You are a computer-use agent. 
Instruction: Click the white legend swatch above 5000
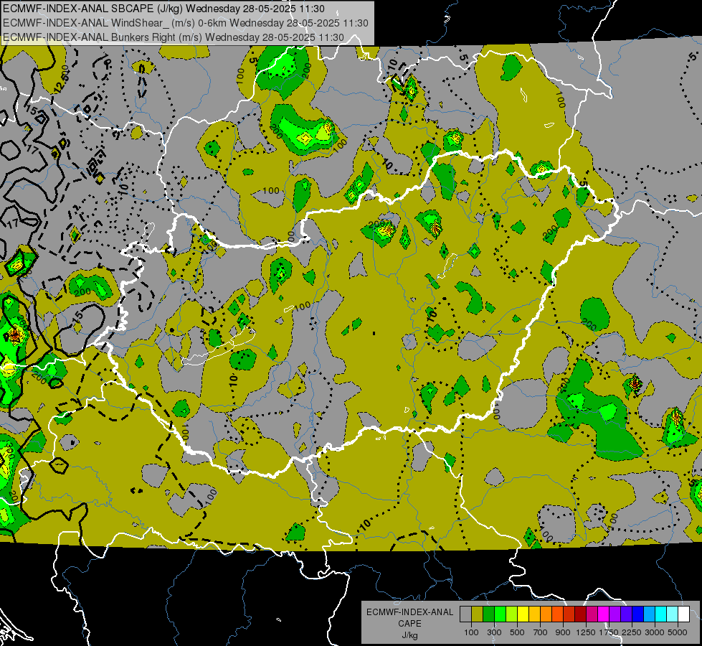(x=683, y=614)
